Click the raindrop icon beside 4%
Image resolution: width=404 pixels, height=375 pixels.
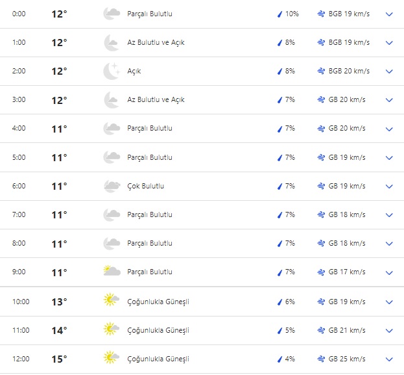click(x=279, y=359)
